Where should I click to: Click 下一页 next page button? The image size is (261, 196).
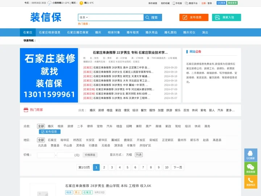pyautogui.click(x=178, y=167)
